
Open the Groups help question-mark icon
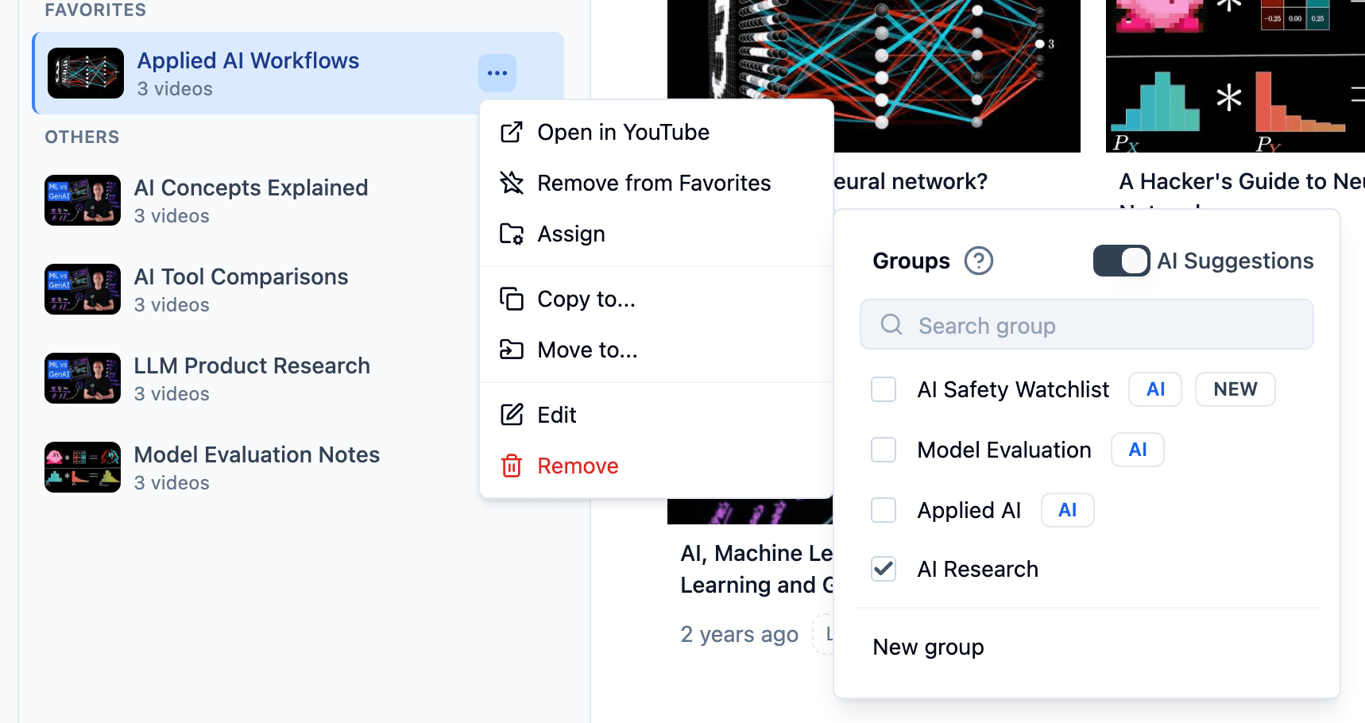click(x=979, y=261)
